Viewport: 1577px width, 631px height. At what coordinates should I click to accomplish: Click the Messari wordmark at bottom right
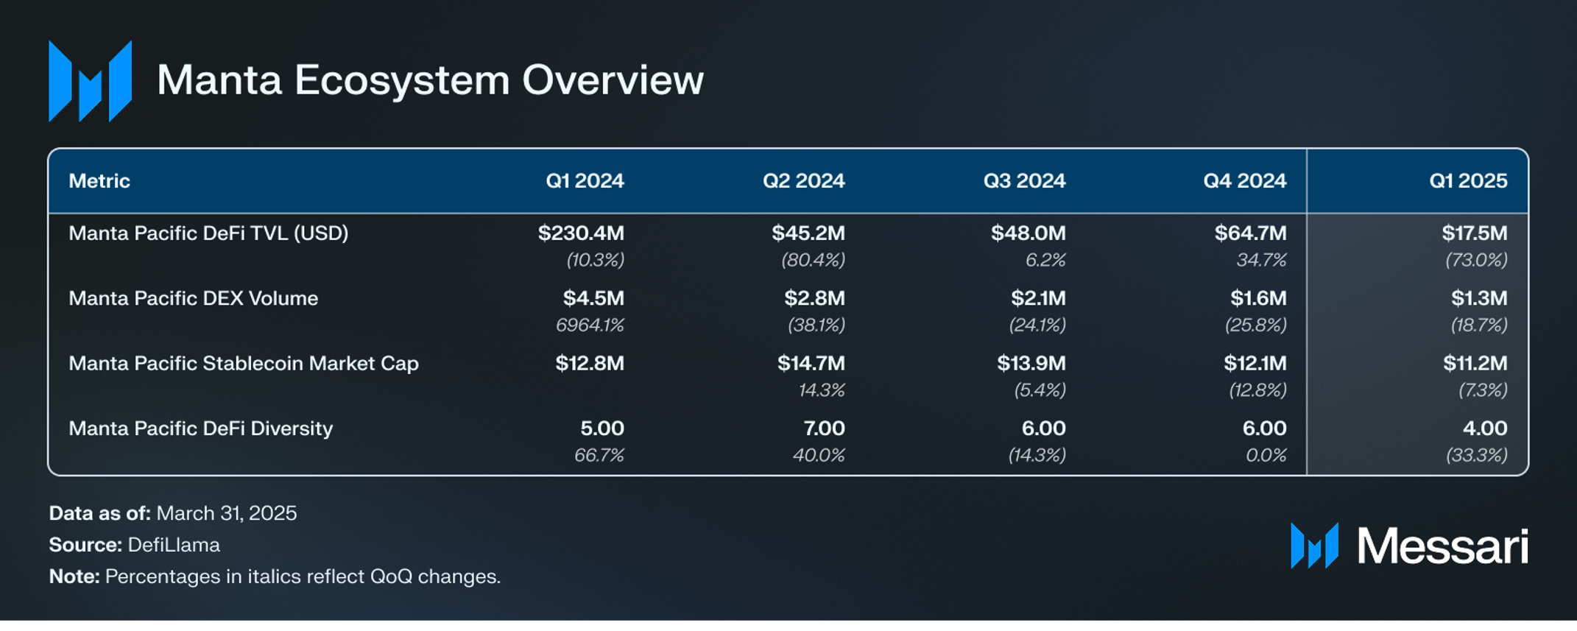coord(1442,546)
